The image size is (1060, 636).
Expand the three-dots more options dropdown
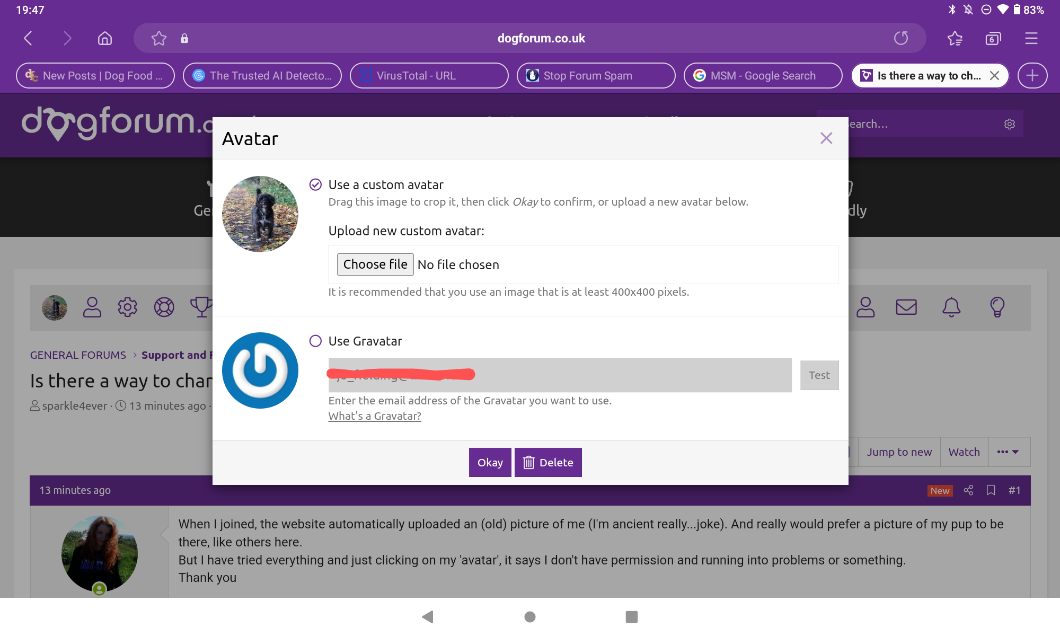pos(1008,452)
